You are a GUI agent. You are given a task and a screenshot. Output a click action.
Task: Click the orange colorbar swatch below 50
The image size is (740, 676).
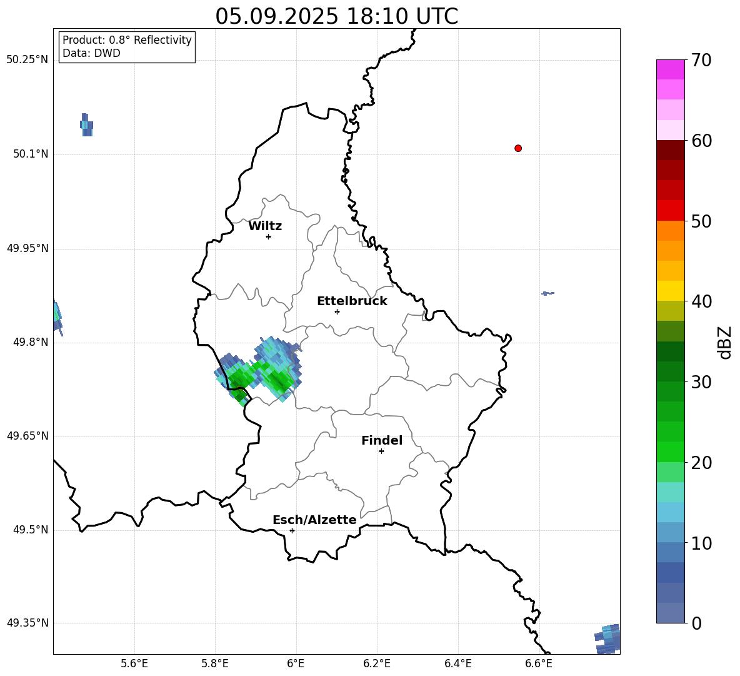pyautogui.click(x=670, y=230)
